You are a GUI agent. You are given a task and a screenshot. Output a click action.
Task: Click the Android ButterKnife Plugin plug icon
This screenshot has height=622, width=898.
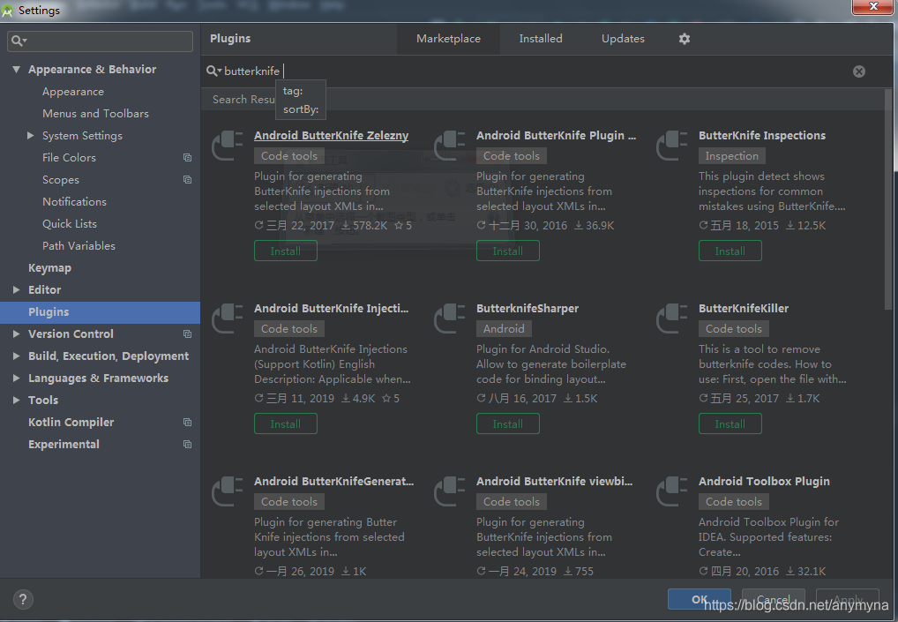click(x=450, y=146)
